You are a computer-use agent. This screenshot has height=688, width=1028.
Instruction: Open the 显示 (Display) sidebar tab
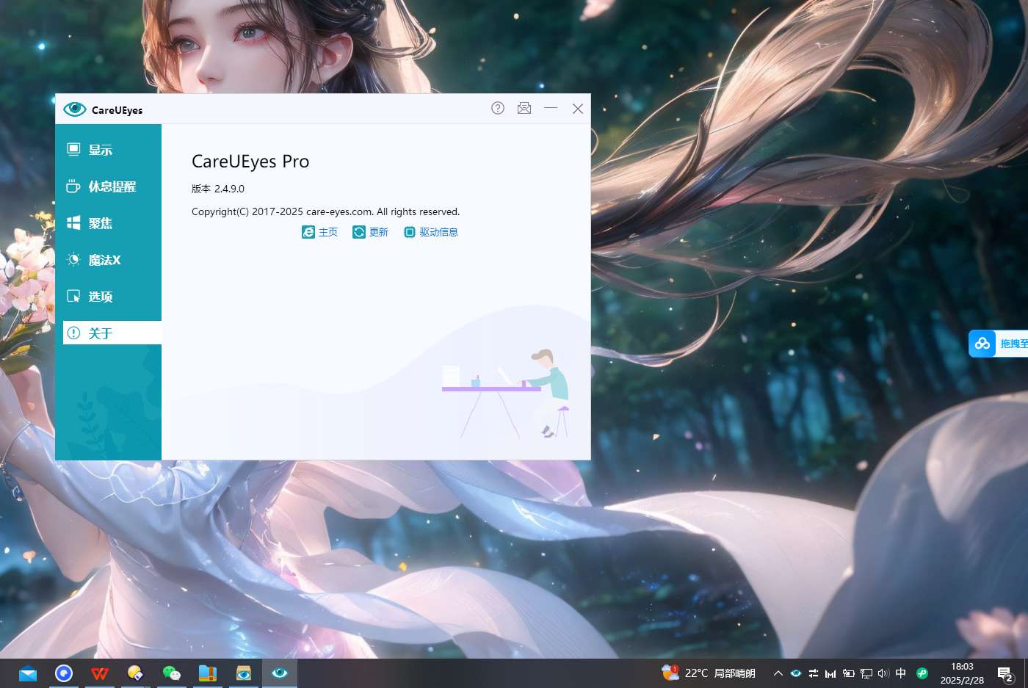click(x=109, y=150)
